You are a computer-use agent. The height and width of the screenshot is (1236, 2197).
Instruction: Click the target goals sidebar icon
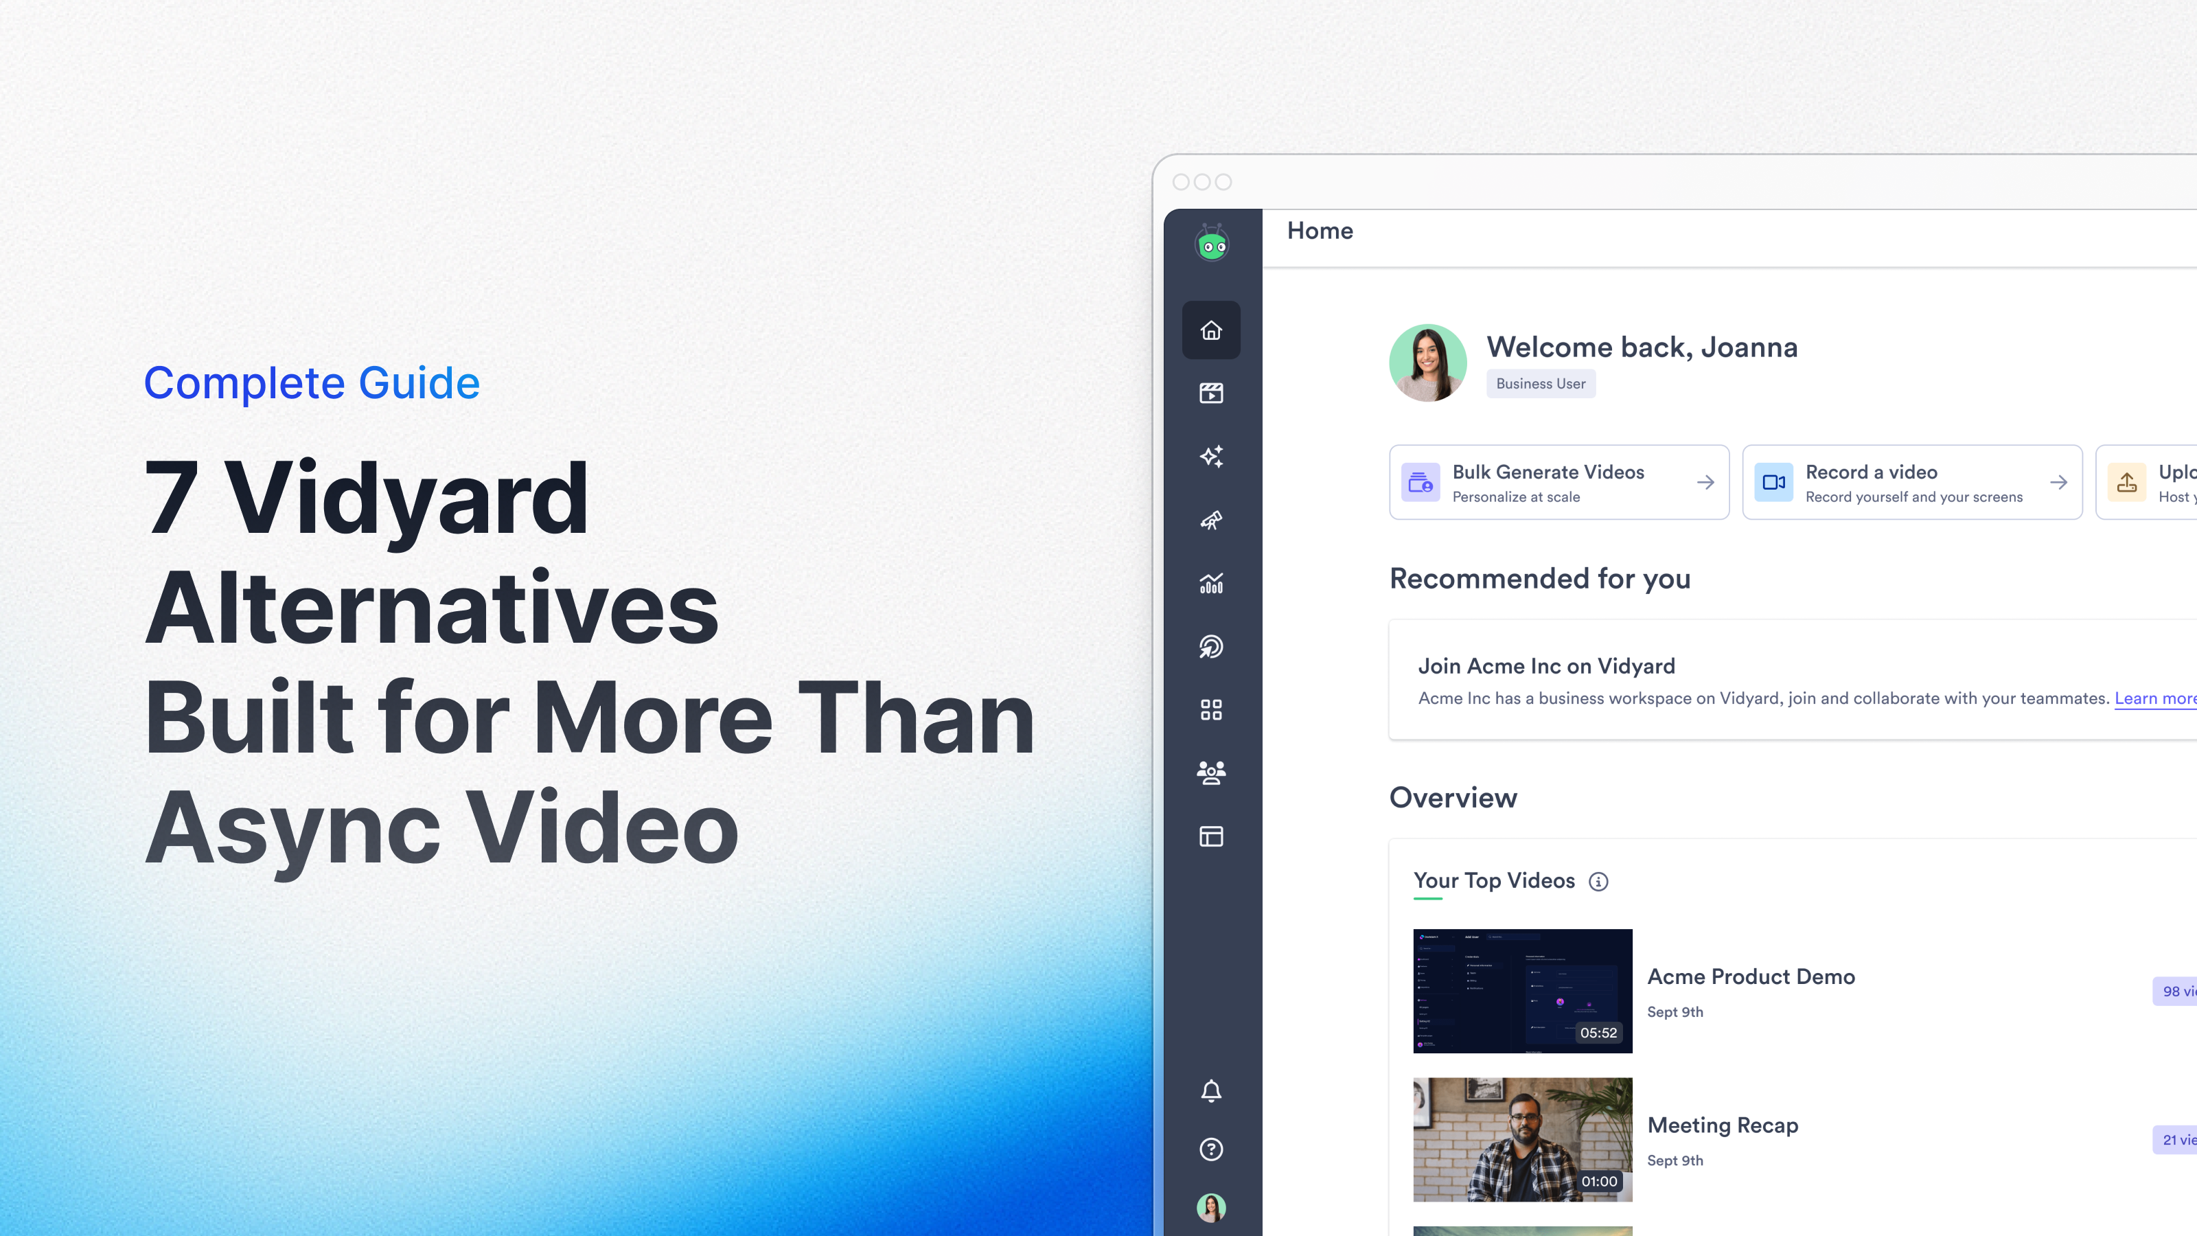click(1211, 647)
